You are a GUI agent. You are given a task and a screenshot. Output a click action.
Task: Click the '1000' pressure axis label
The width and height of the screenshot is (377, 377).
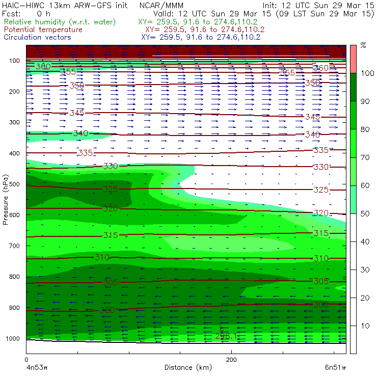pos(13,338)
